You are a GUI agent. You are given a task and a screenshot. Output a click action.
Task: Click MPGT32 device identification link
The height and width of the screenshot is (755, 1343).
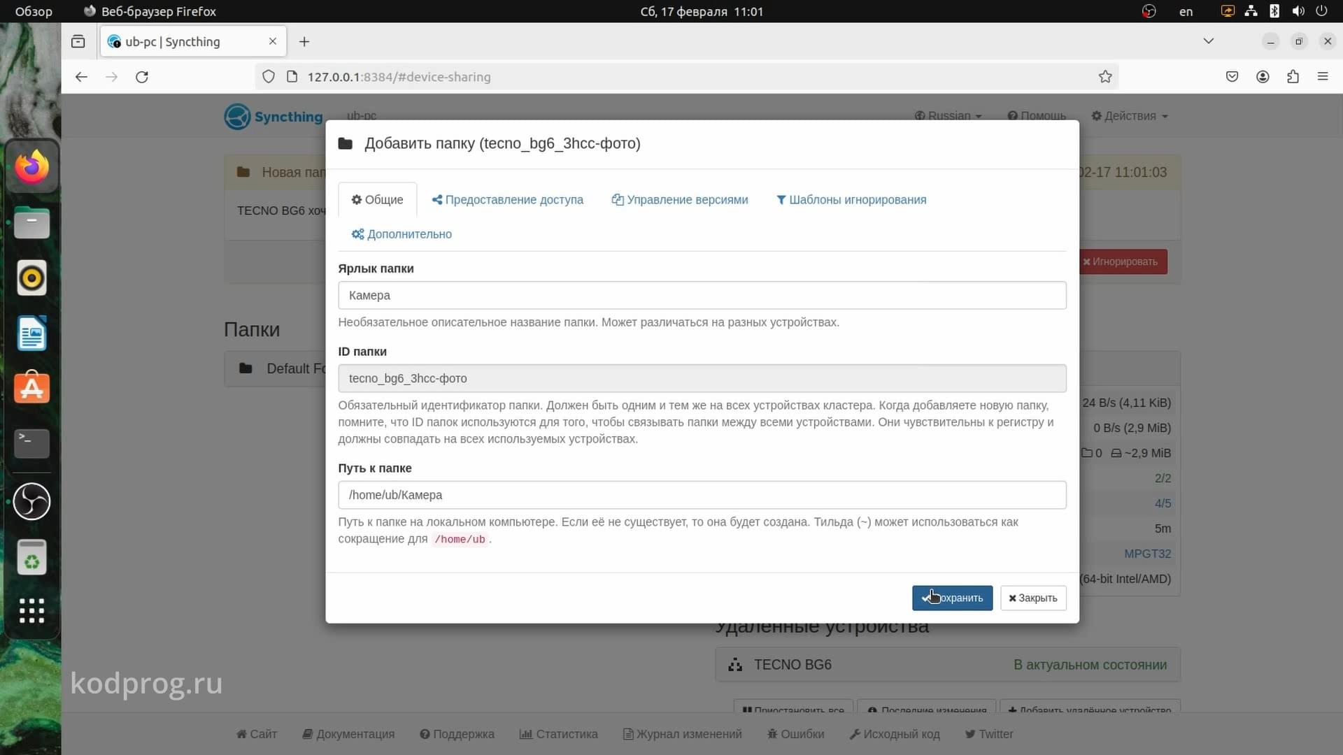[x=1147, y=554]
